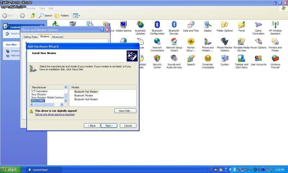Open the HP Wireless Assistant icon
288x173 pixels.
(x=275, y=25)
